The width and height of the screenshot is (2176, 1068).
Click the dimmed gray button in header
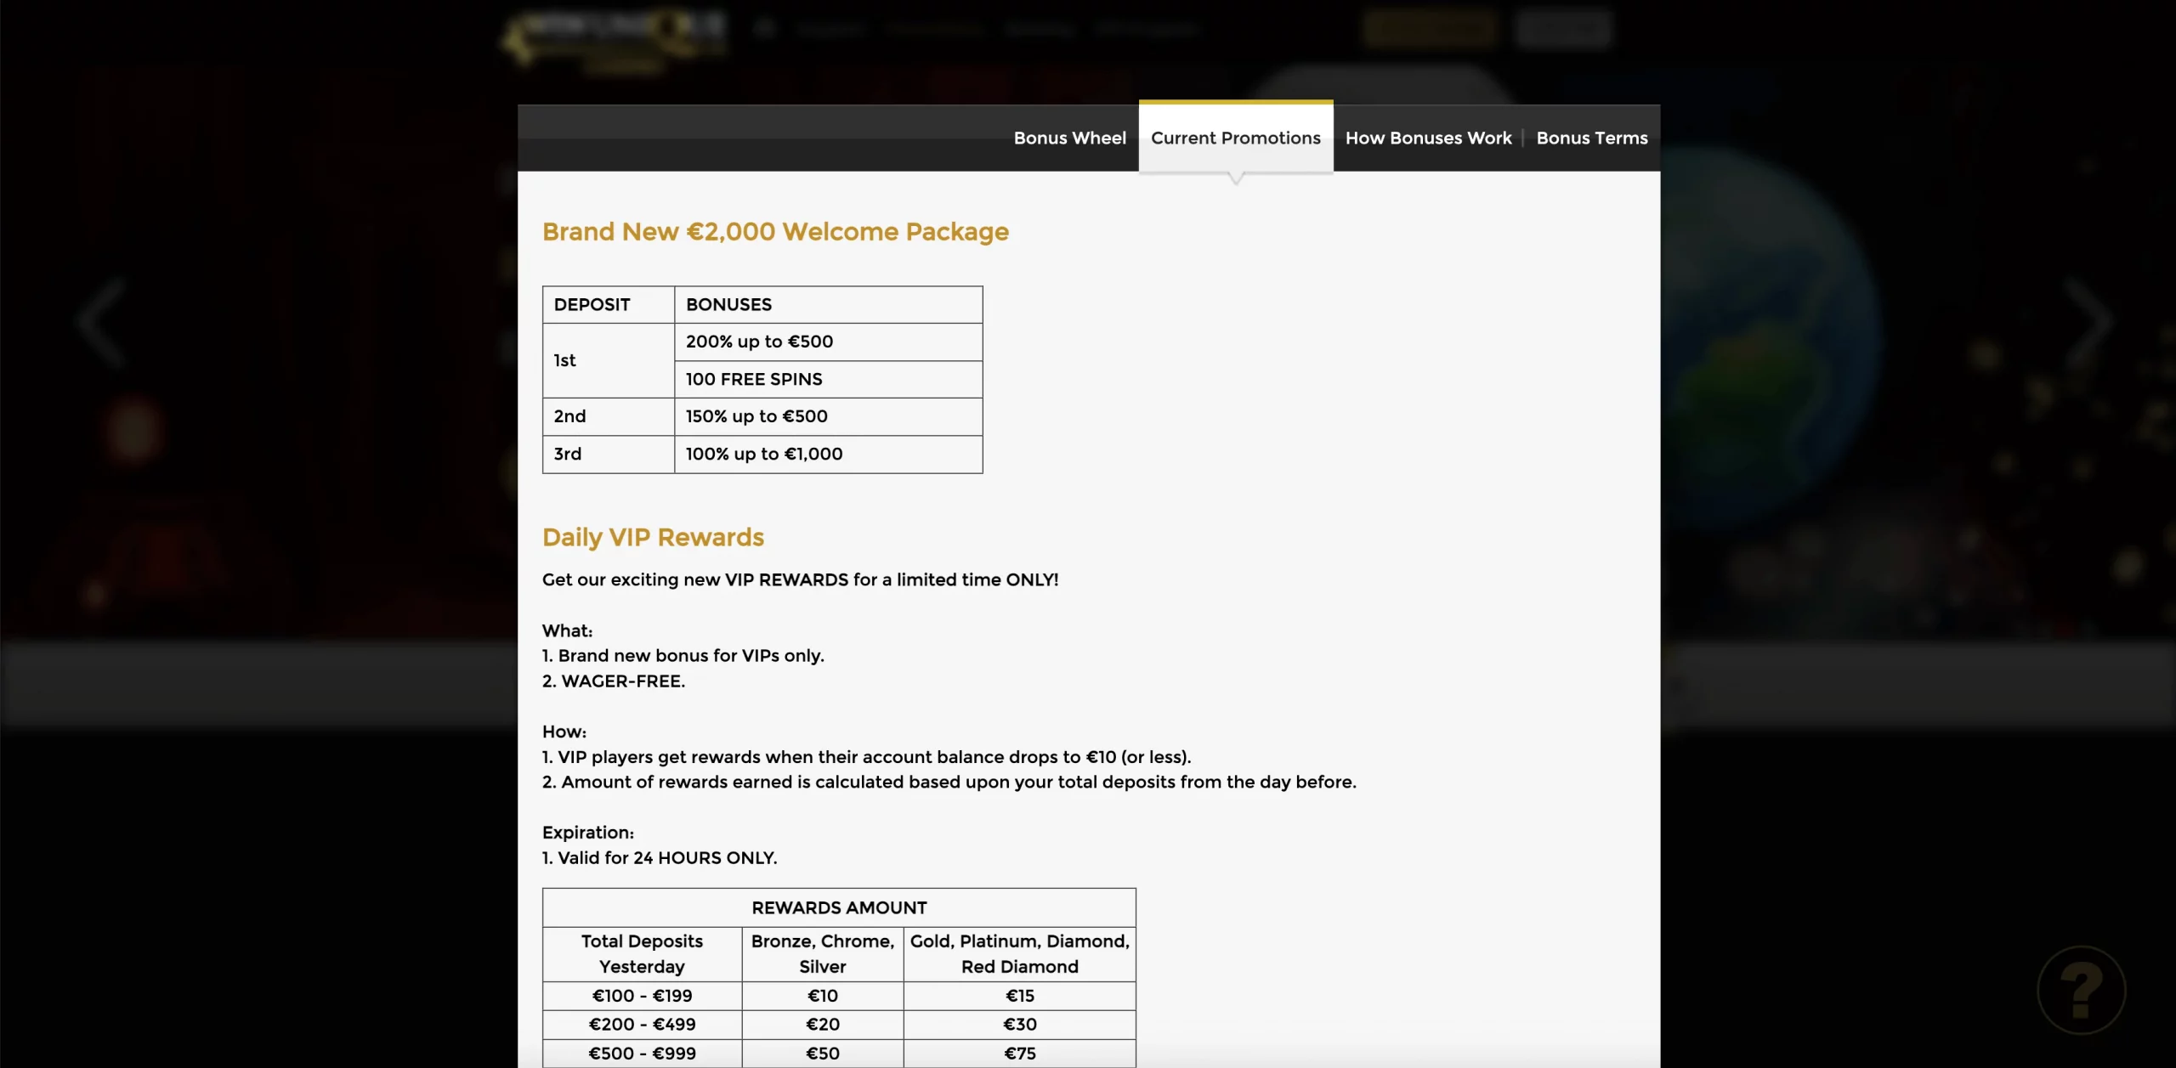(1562, 28)
